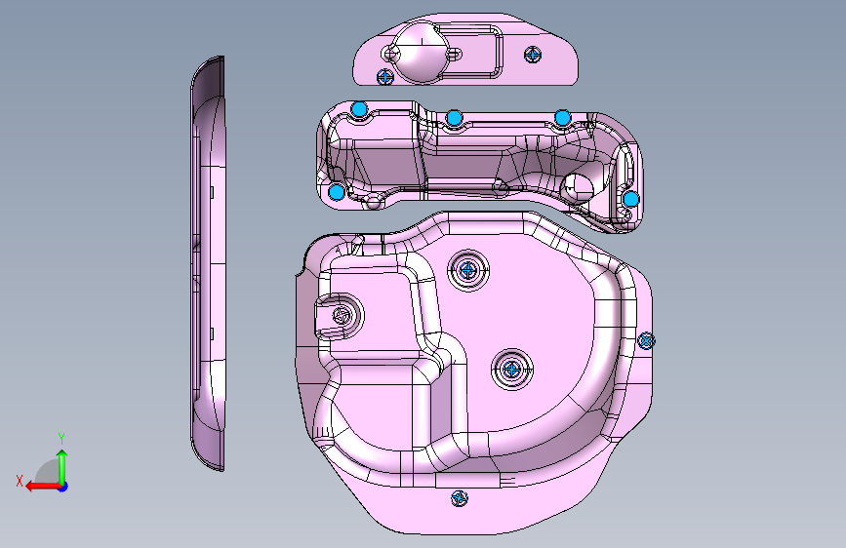Click the X label of the axis triad

[x=20, y=481]
